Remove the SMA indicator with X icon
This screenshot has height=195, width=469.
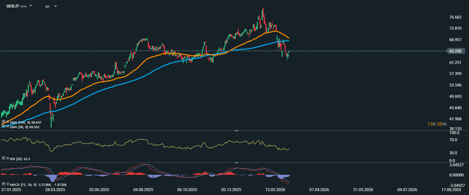pos(8,122)
